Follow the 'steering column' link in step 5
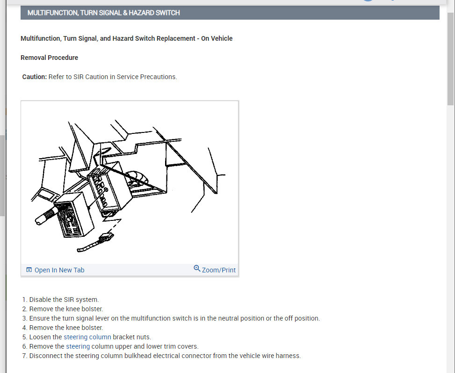This screenshot has width=455, height=373. 87,337
